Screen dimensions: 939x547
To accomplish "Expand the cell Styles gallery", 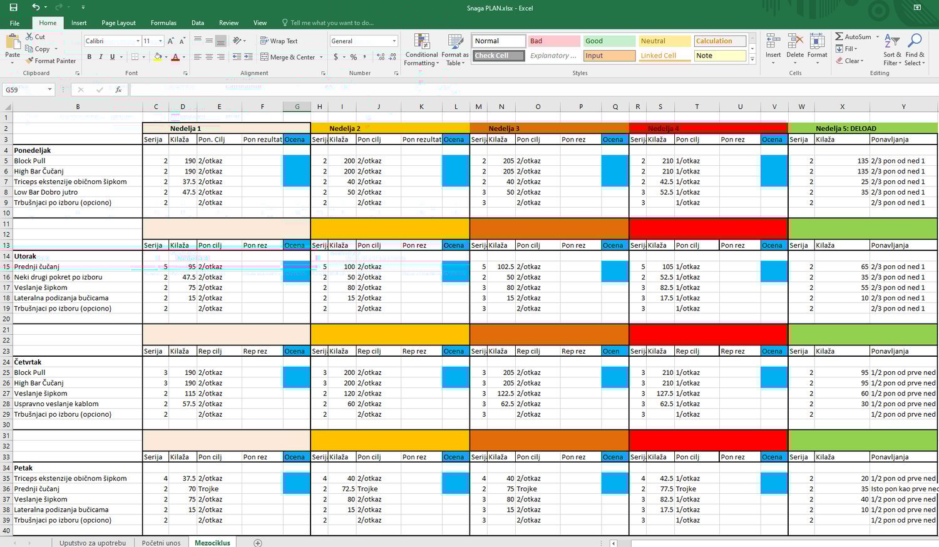I will tap(752, 59).
